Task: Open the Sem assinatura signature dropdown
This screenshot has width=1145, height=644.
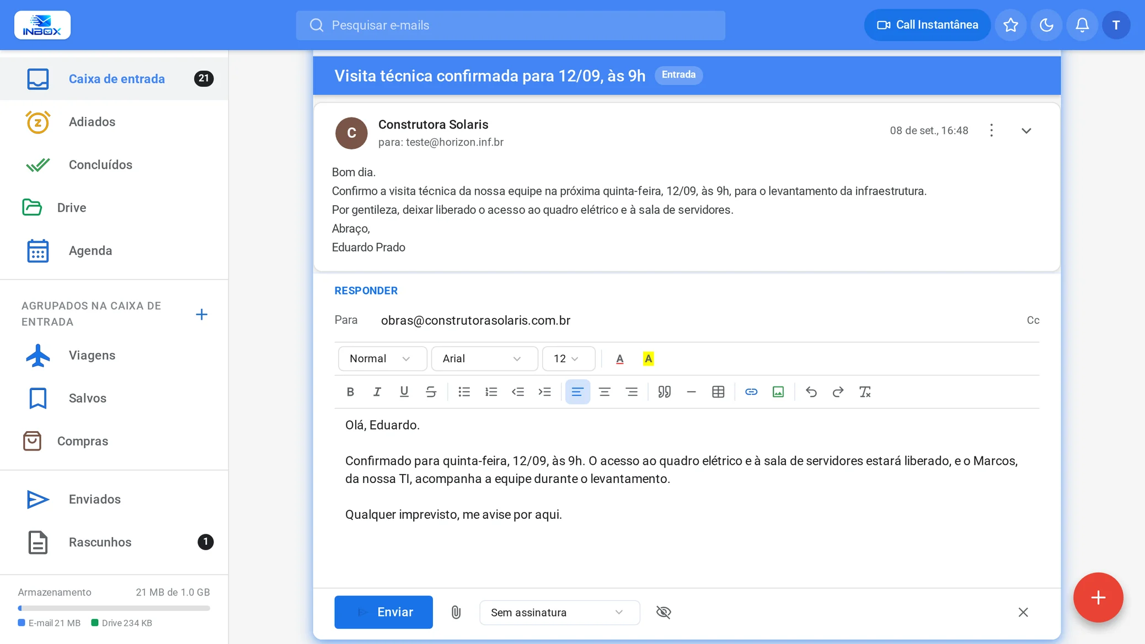Action: click(x=559, y=613)
